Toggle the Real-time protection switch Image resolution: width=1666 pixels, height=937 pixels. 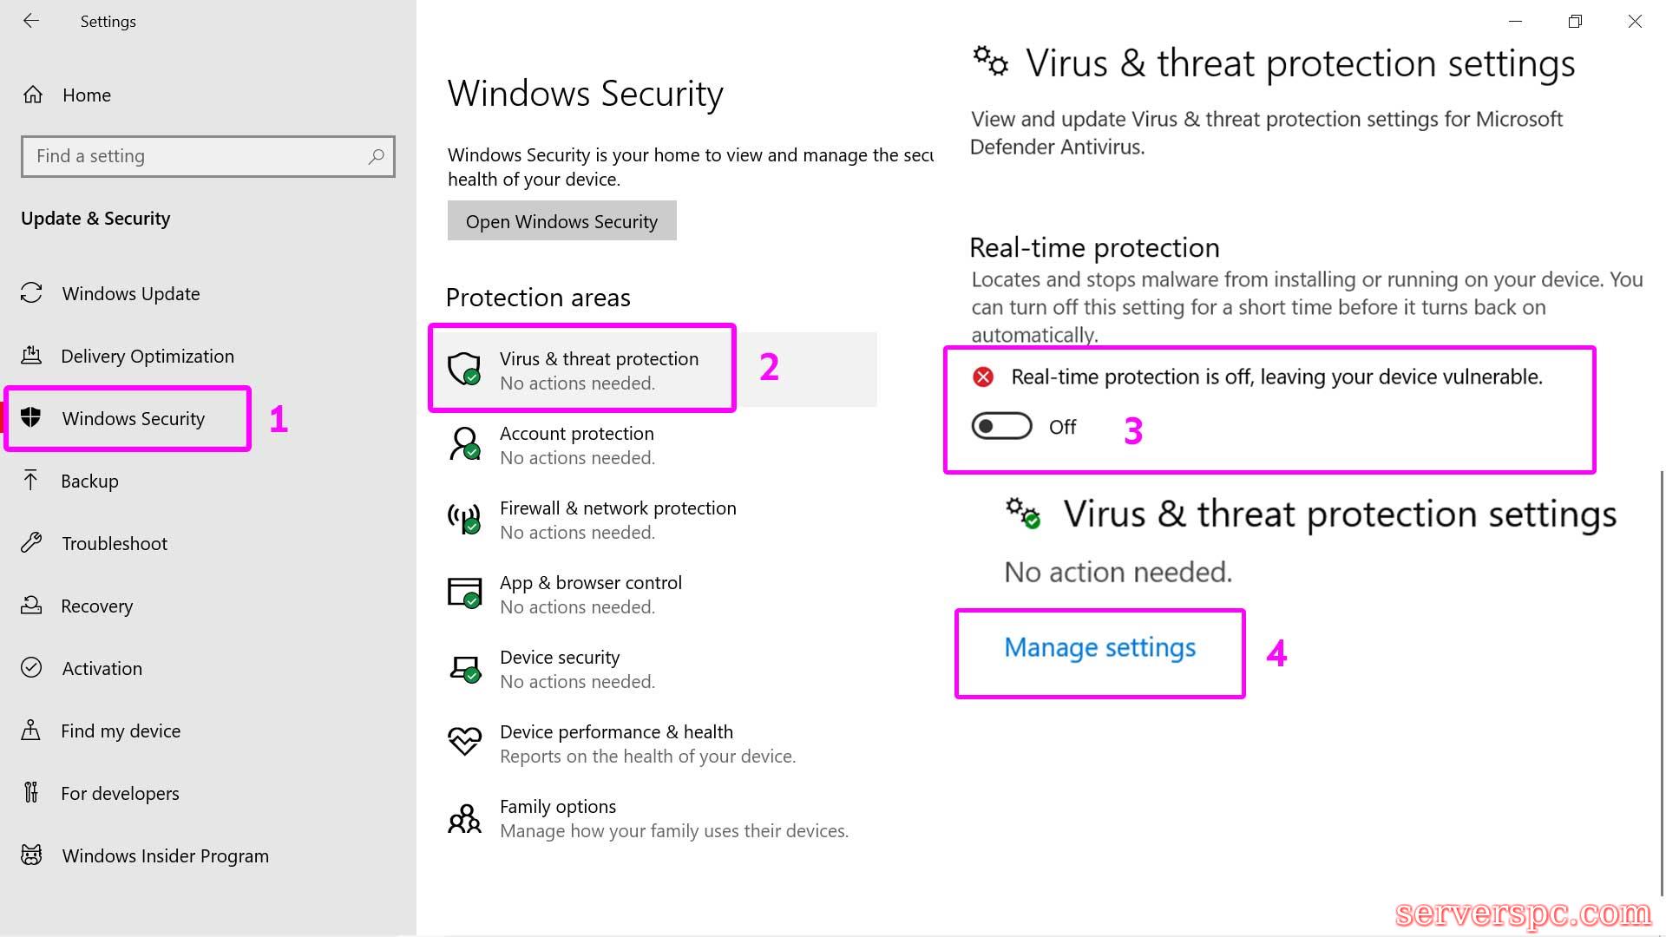tap(1001, 426)
